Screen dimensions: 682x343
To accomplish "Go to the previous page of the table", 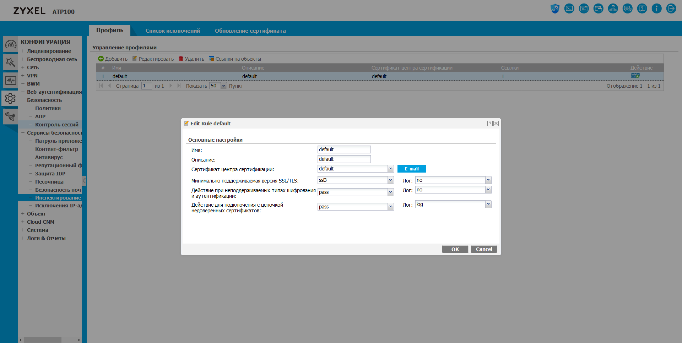I will pos(109,86).
